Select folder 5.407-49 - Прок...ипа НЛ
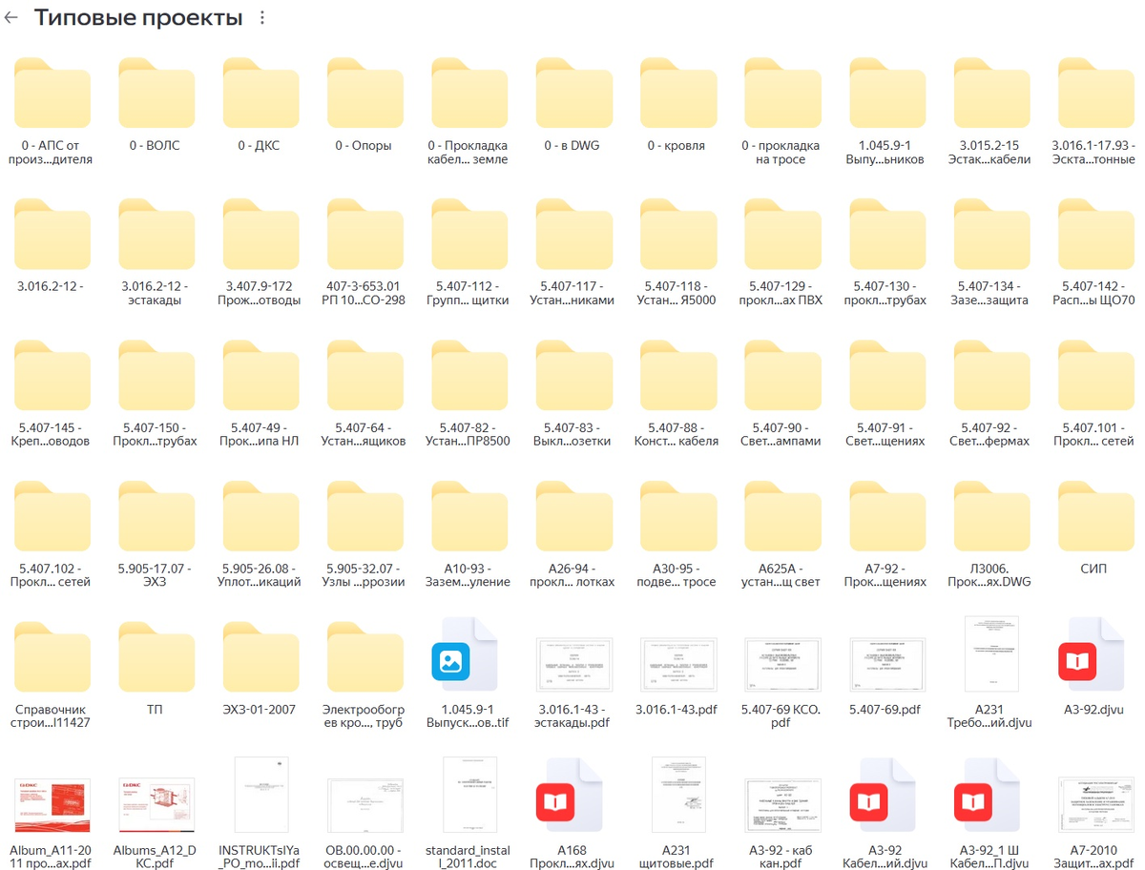Image resolution: width=1145 pixels, height=870 pixels. point(260,376)
